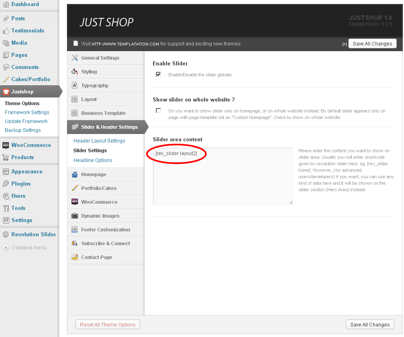Click the Contact Page map icon
The image size is (404, 337).
point(74,257)
